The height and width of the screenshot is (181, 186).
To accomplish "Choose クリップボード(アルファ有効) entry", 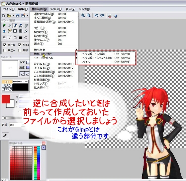I will pos(106,58).
